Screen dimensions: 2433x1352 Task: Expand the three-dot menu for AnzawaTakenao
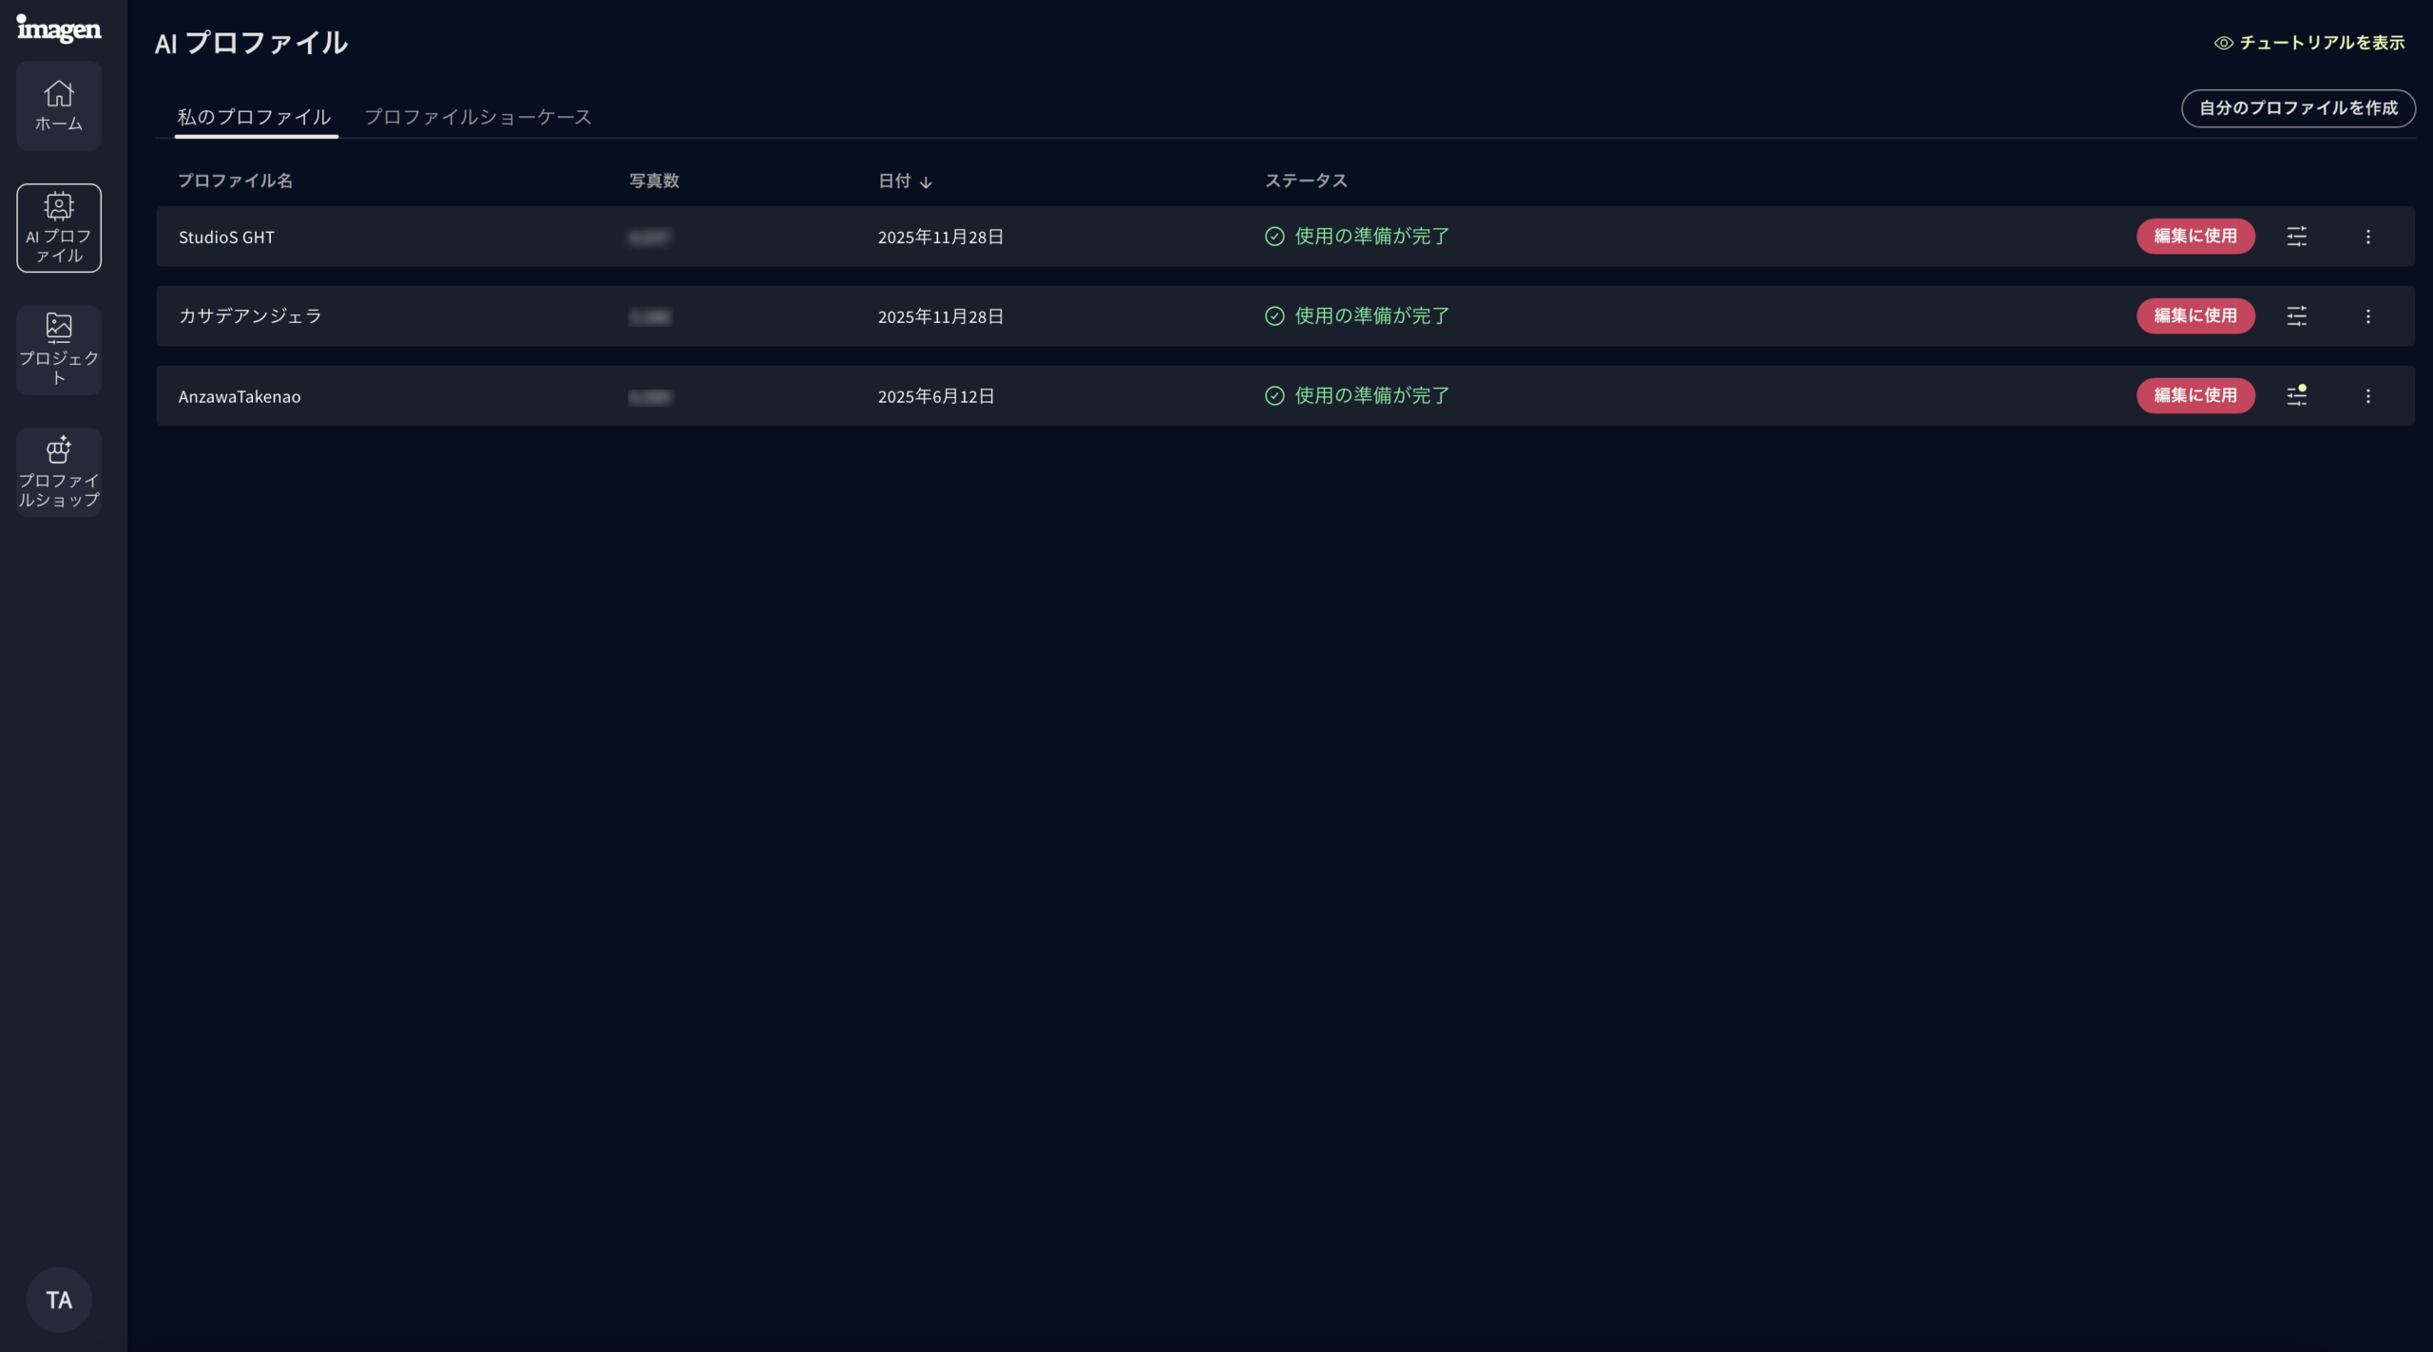click(2367, 396)
